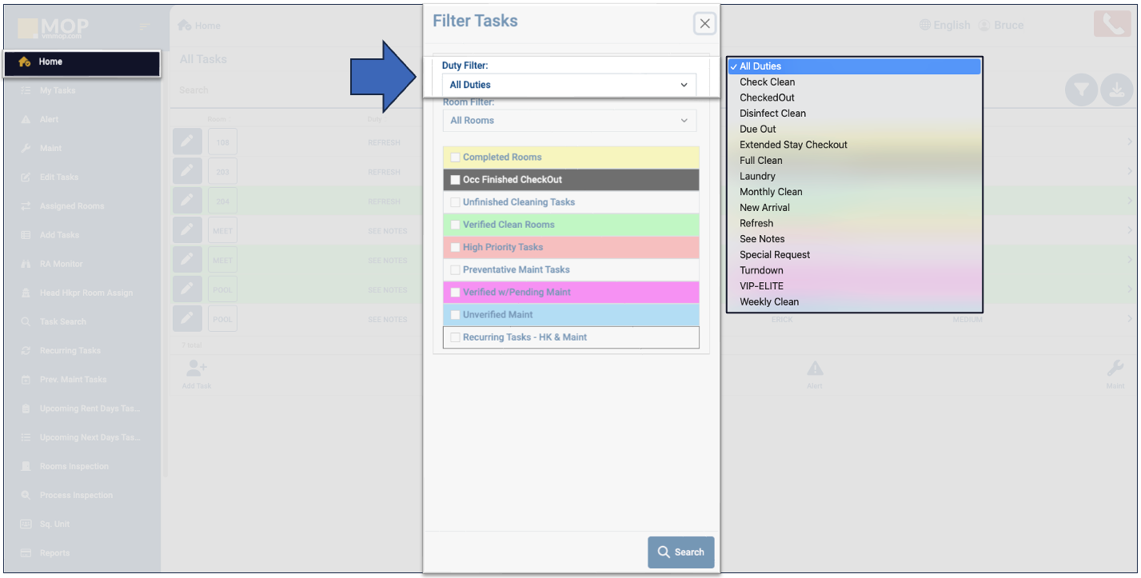
Task: Click the round download icon
Action: tap(1117, 91)
